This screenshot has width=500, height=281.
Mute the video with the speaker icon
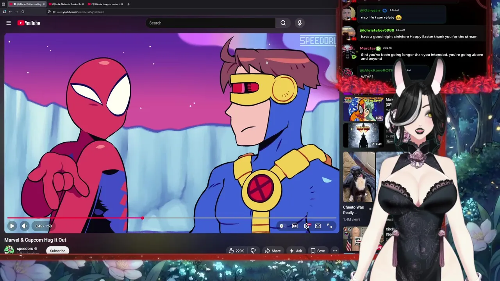point(24,226)
